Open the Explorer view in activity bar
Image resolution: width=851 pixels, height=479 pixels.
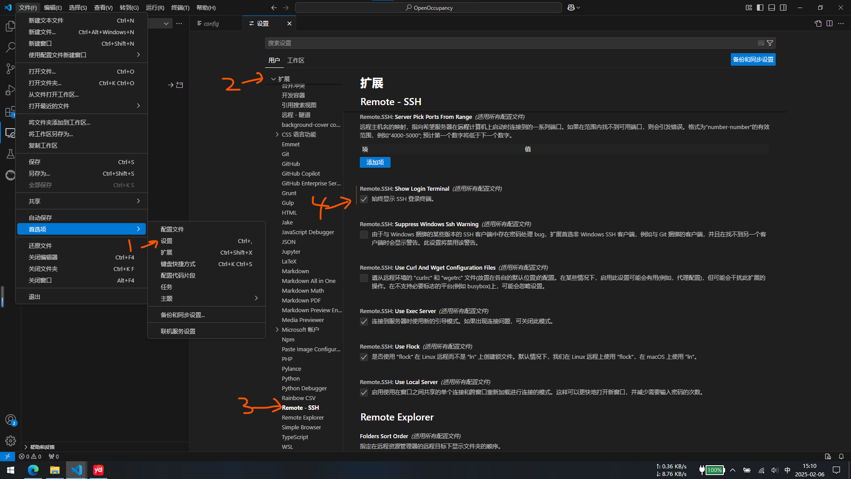[x=10, y=27]
